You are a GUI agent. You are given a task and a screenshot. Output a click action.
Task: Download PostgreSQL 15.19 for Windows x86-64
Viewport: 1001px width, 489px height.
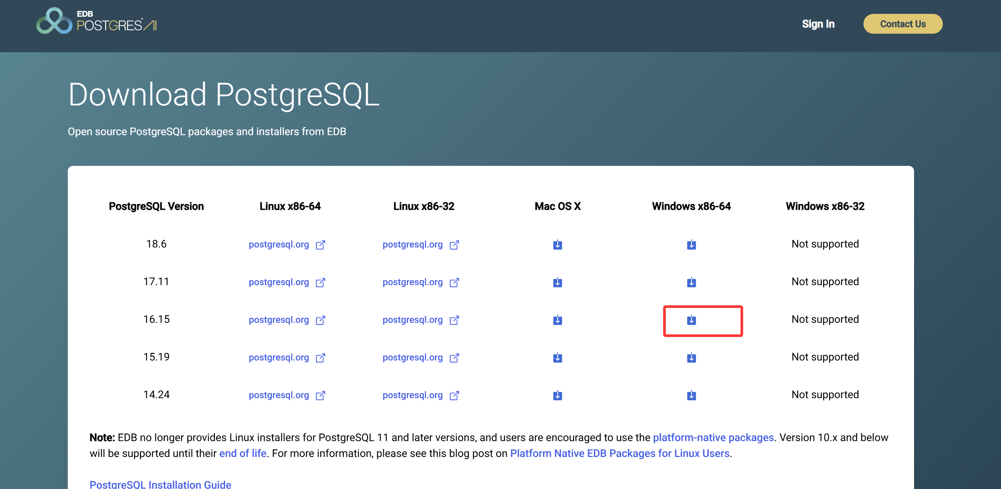691,358
